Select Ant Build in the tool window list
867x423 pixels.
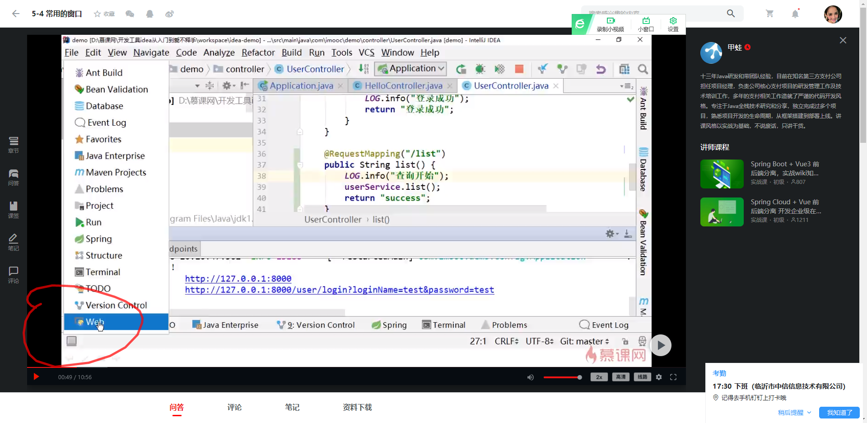(x=116, y=73)
